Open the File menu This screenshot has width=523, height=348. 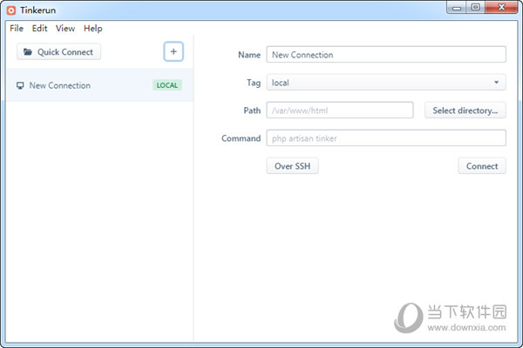point(17,29)
